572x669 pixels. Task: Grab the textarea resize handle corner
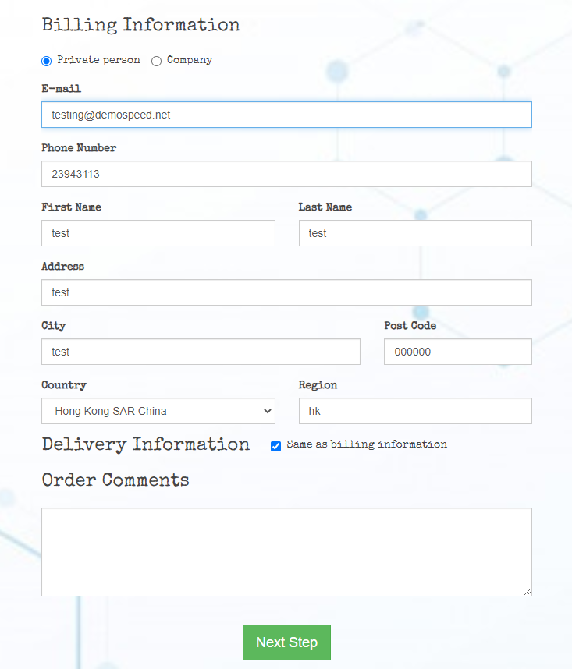click(x=528, y=592)
